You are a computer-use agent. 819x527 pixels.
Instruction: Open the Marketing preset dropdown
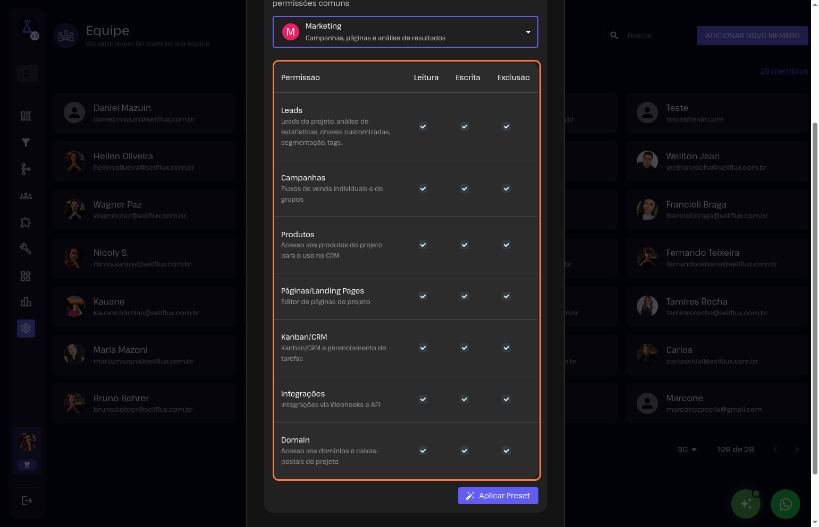406,32
